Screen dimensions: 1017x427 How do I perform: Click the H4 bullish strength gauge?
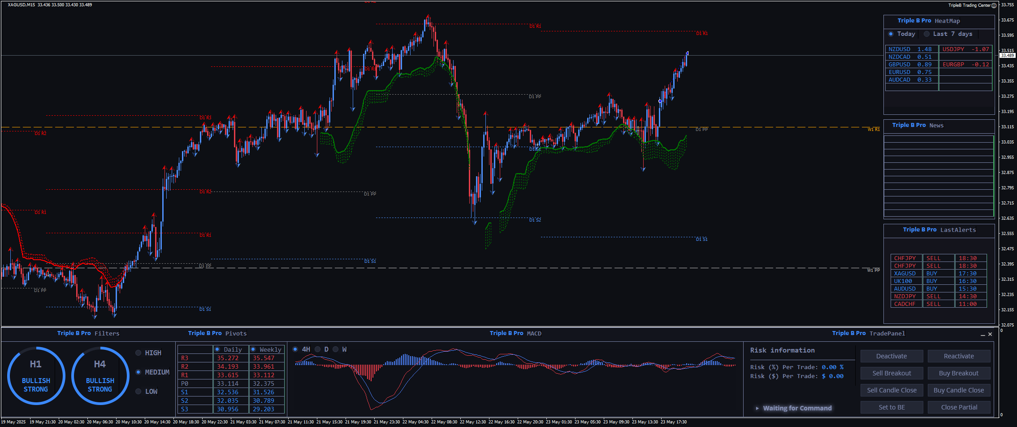pos(100,375)
